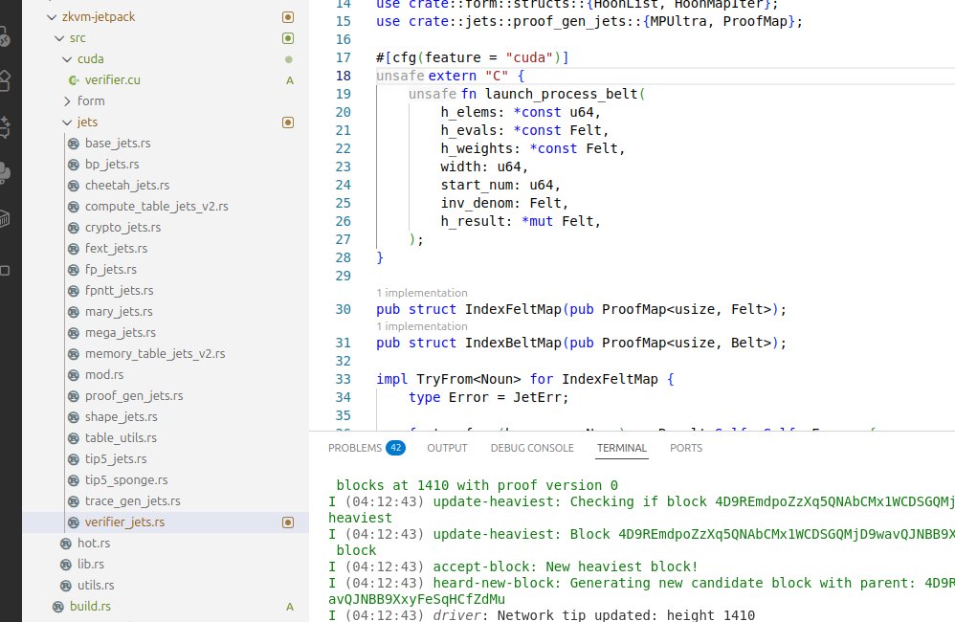This screenshot has height=622, width=955.
Task: Open table_utils.rs file
Action: click(x=122, y=438)
